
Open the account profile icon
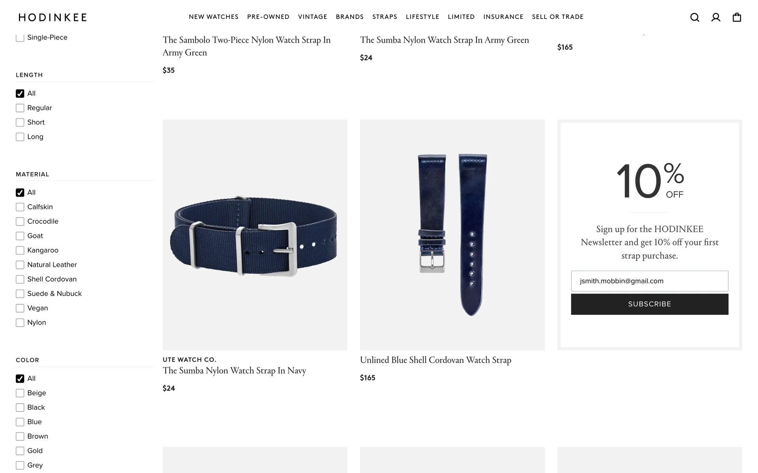(716, 17)
